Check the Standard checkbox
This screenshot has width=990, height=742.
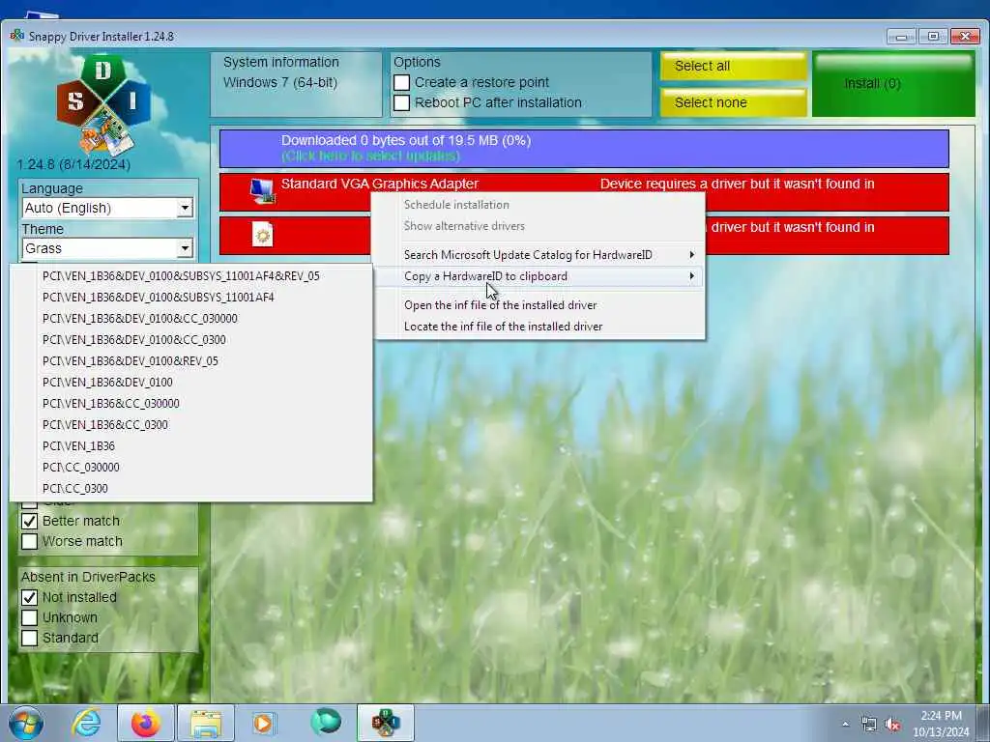(29, 638)
